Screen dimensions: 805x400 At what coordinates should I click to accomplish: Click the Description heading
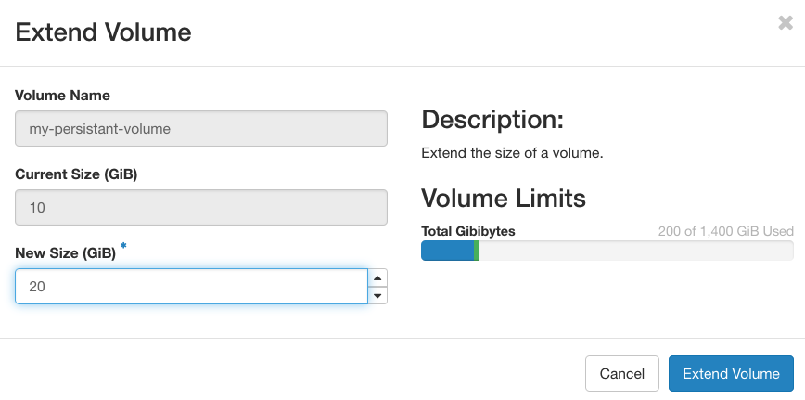pyautogui.click(x=492, y=120)
